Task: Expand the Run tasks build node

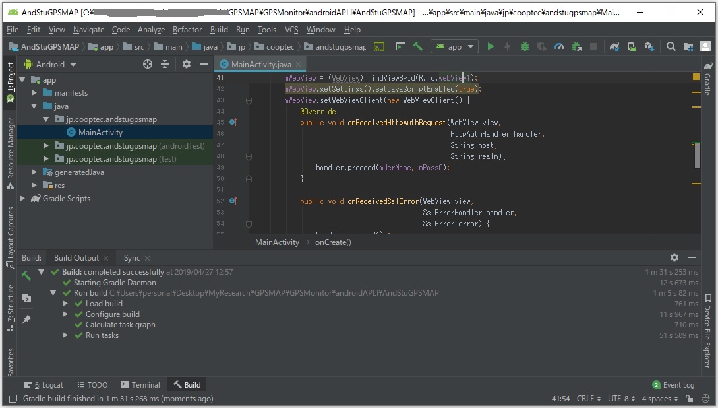Action: [65, 335]
